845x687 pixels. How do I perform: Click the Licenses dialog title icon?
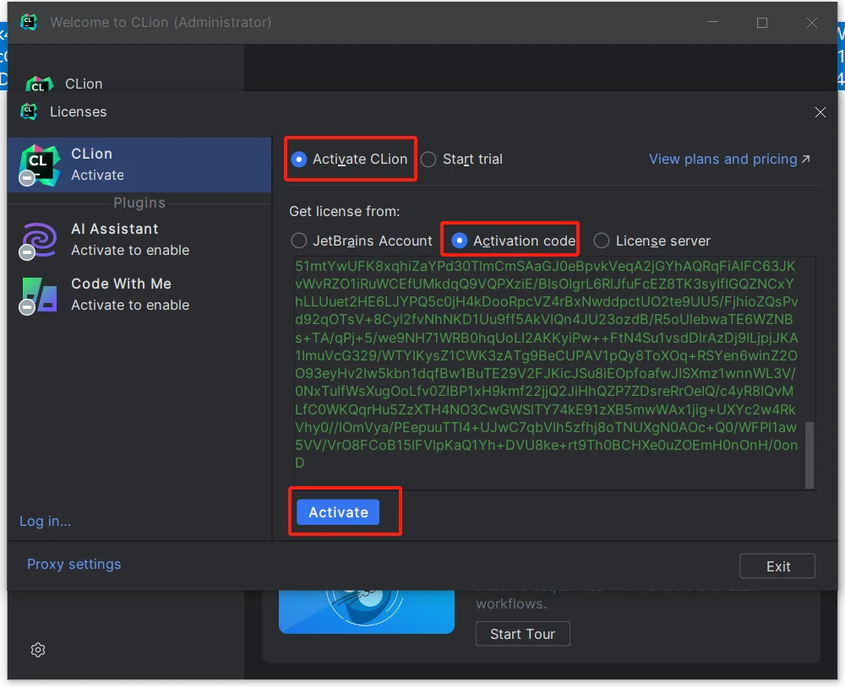pyautogui.click(x=29, y=111)
